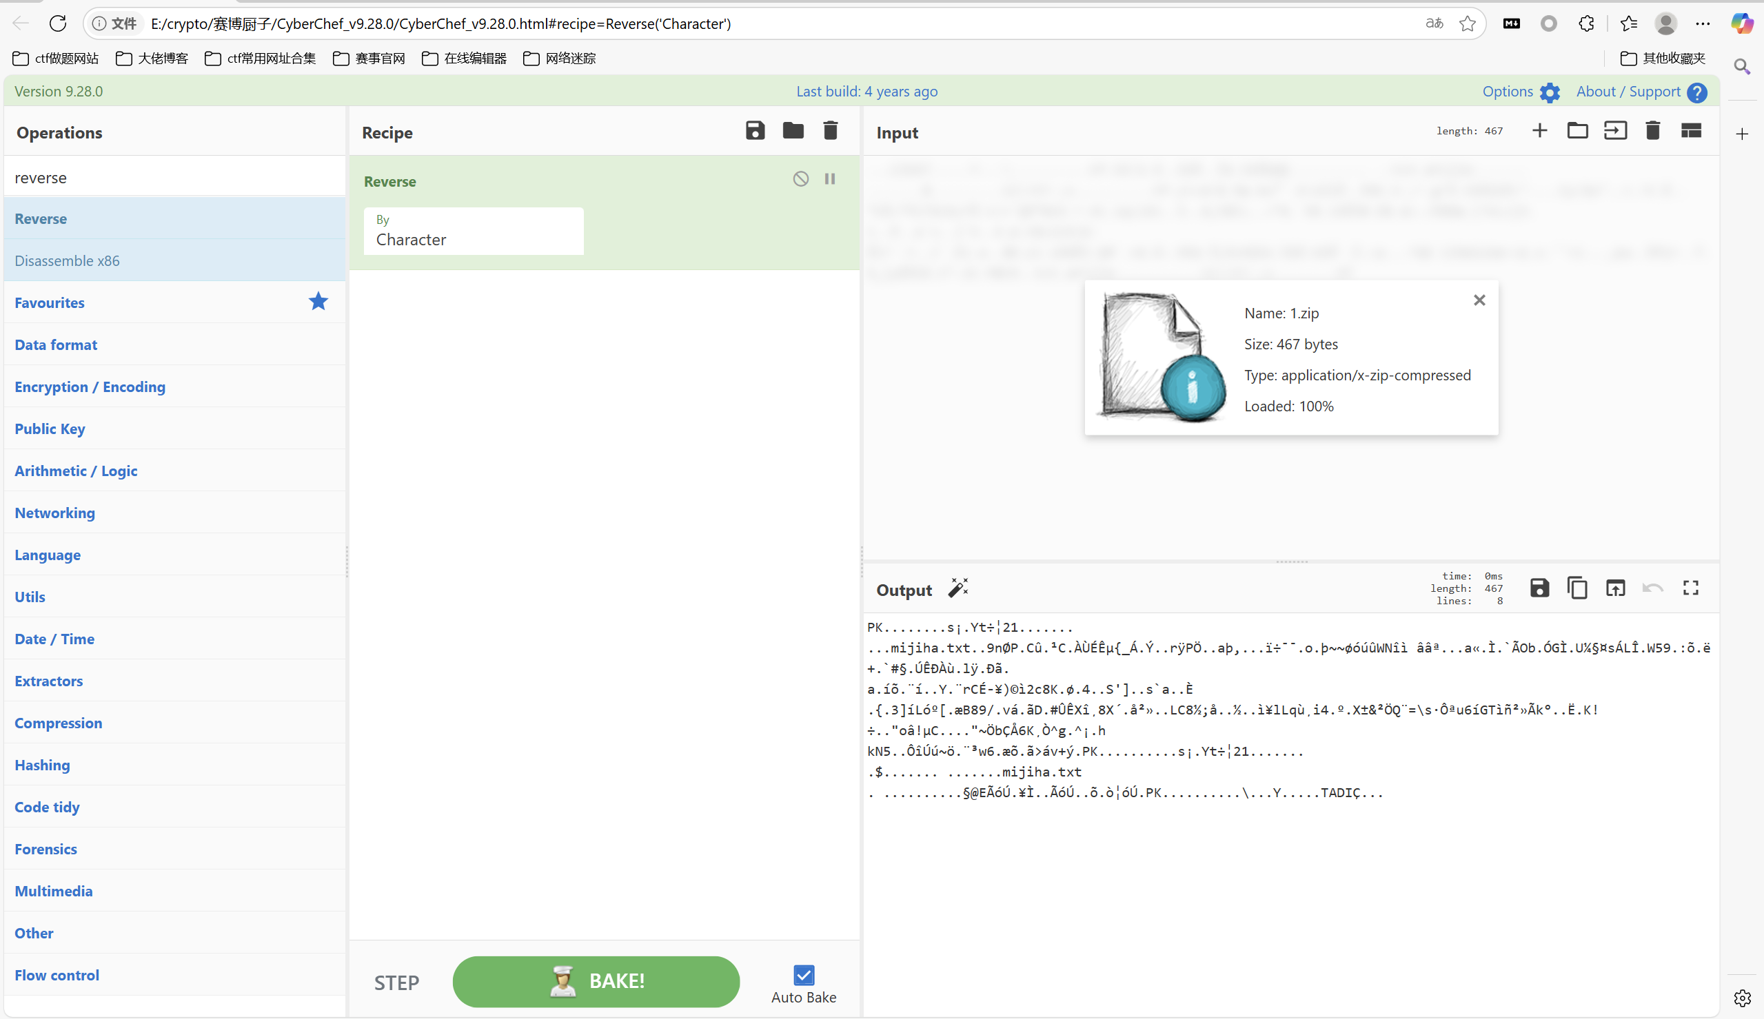1764x1019 pixels.
Task: Move output to input
Action: [x=1615, y=588]
